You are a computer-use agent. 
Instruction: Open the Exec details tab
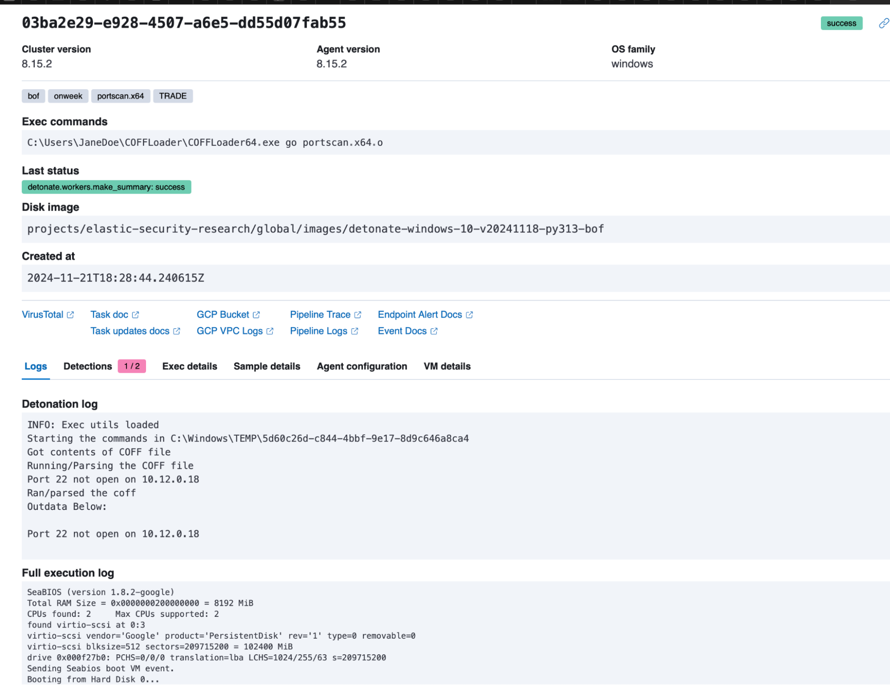coord(190,366)
